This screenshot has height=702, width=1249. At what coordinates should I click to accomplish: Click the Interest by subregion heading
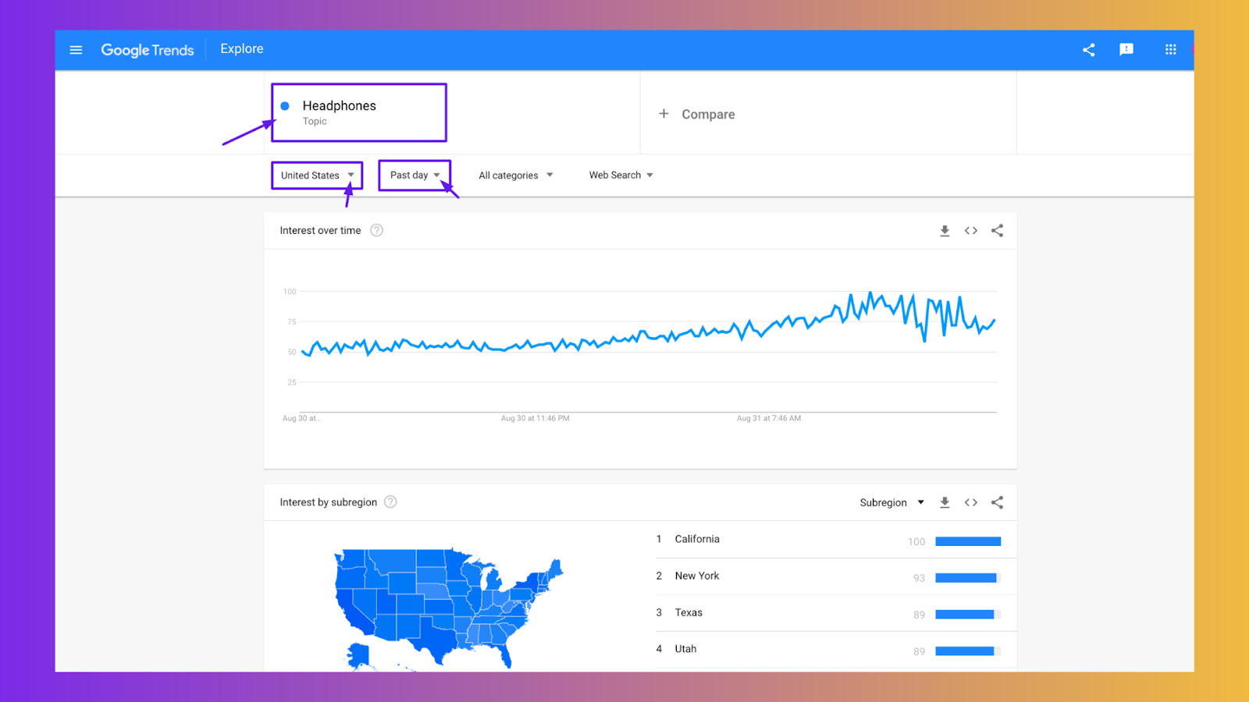(329, 503)
